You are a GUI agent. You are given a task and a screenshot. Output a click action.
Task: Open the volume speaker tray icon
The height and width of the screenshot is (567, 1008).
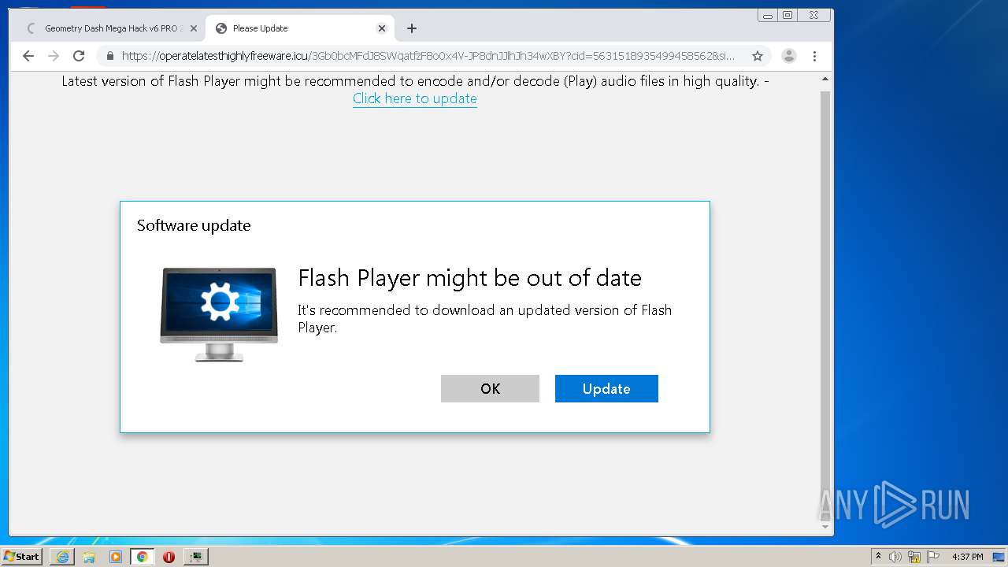coord(895,557)
